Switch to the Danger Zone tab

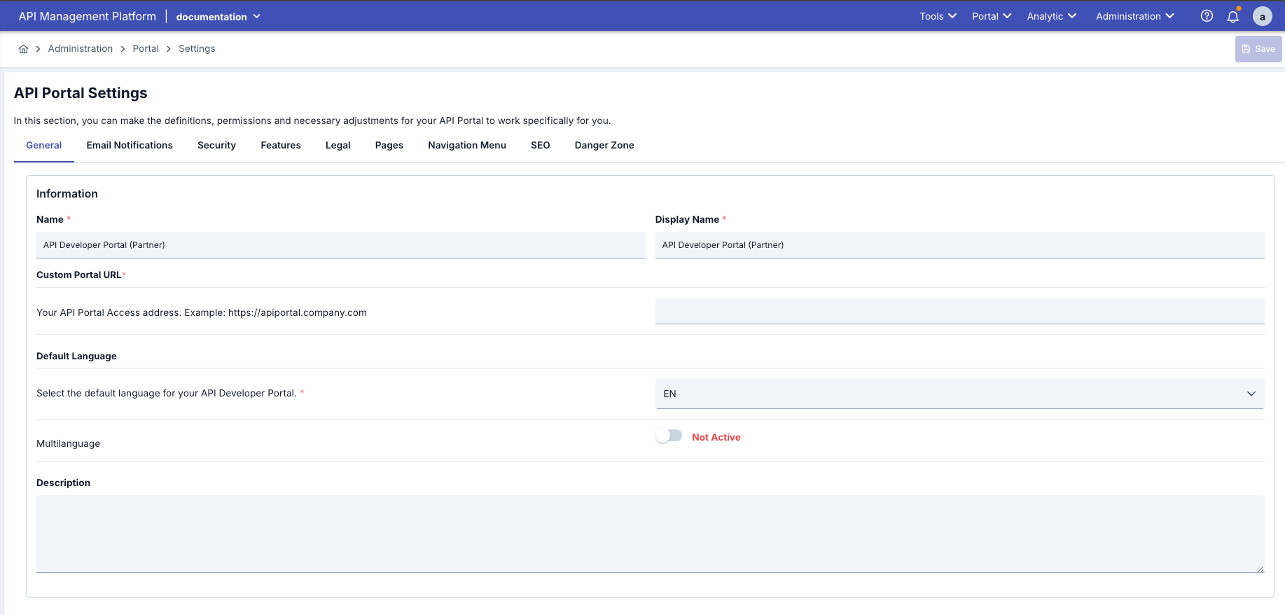604,145
